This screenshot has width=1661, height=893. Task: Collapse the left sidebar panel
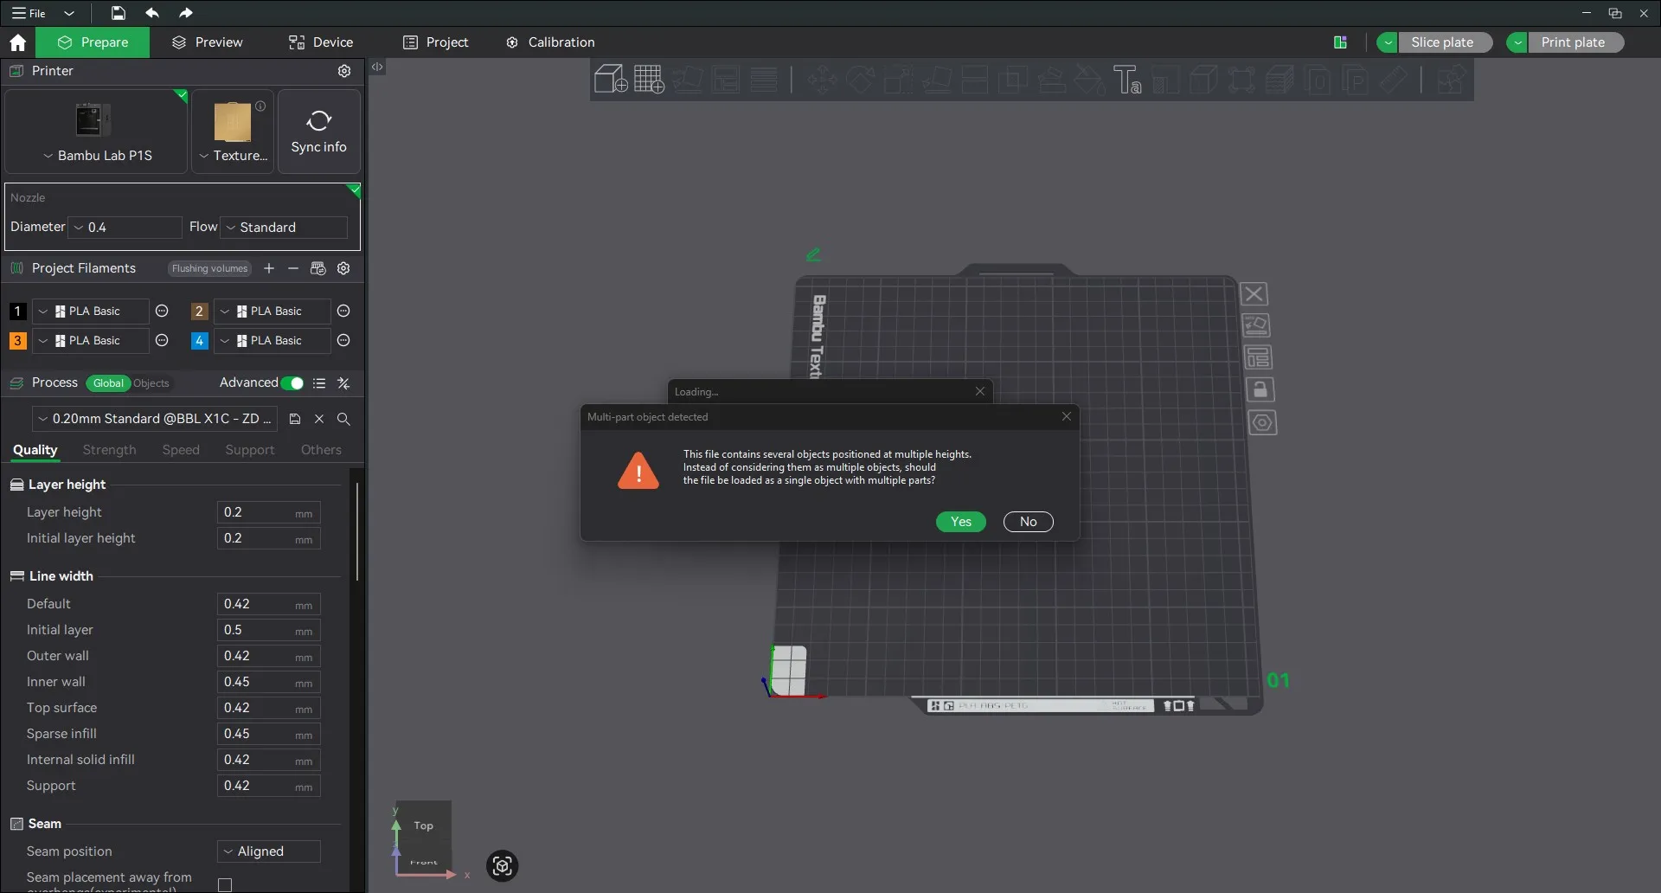coord(377,67)
